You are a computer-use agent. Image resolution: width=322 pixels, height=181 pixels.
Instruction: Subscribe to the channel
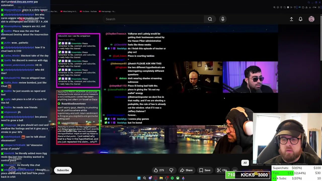[x=63, y=170]
